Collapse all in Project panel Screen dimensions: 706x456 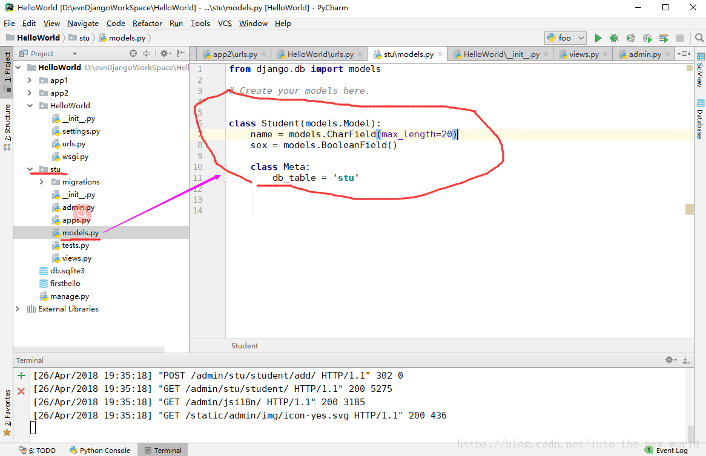[147, 53]
